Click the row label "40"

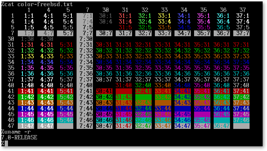(x=11, y=85)
